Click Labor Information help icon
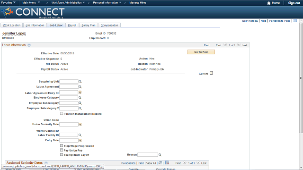 (x=29, y=45)
